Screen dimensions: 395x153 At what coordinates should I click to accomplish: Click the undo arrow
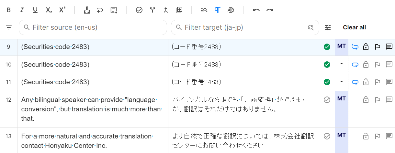coord(256,10)
